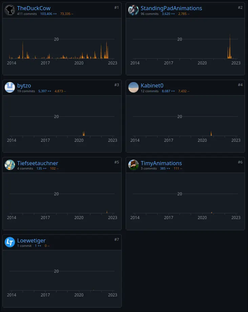248x312 pixels.
Task: Click Tiefseetauchner's 102 -- deletions
Action: pyautogui.click(x=54, y=169)
